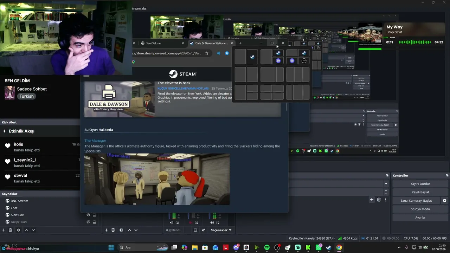Click the 0 gizlendi hidden sources button
Screen dimensions: 450x253
point(173,230)
